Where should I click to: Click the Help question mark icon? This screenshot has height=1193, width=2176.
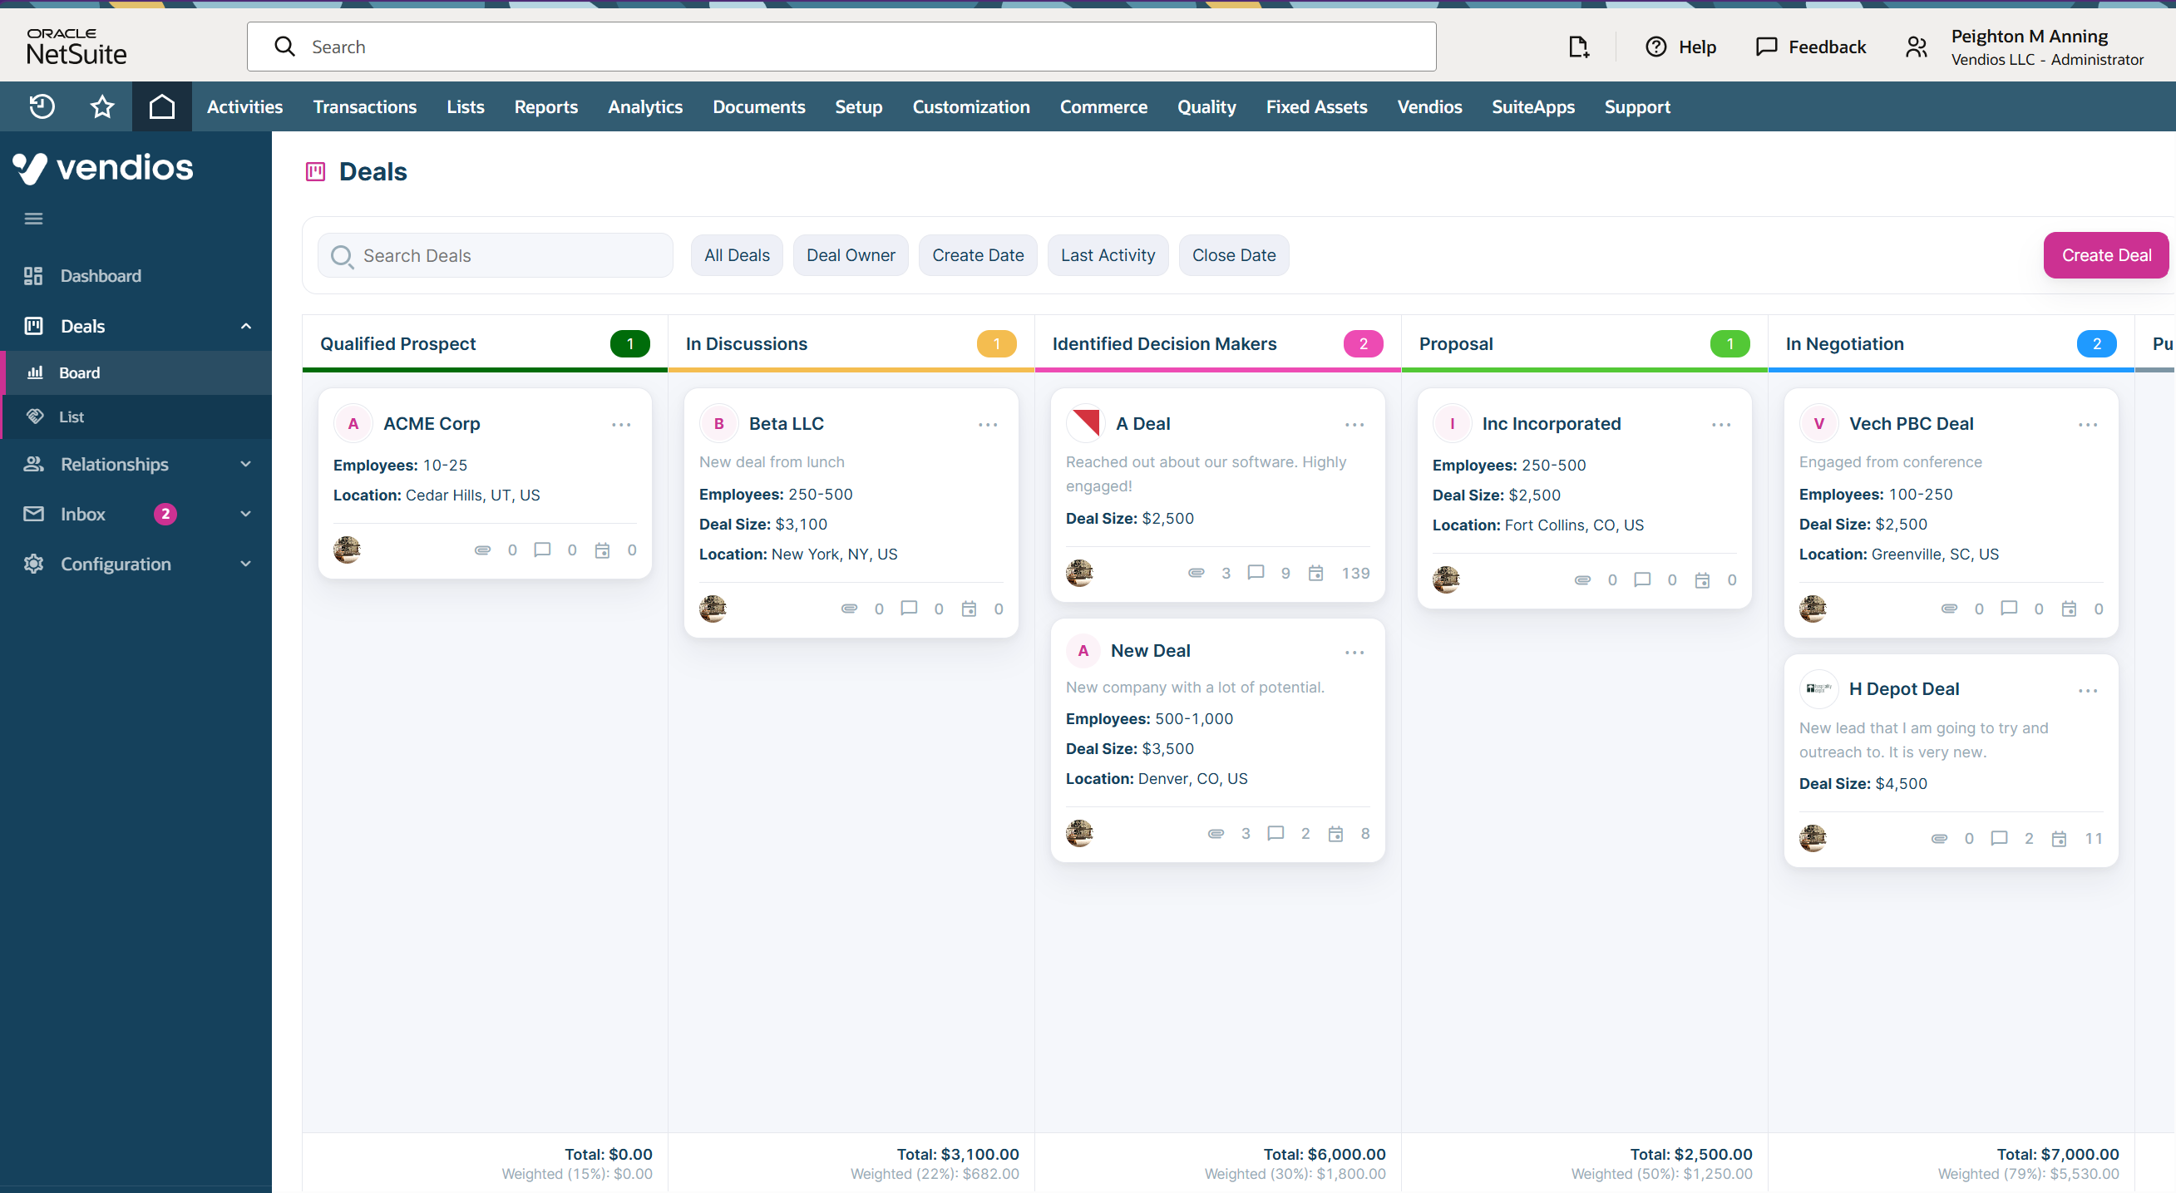coord(1655,47)
